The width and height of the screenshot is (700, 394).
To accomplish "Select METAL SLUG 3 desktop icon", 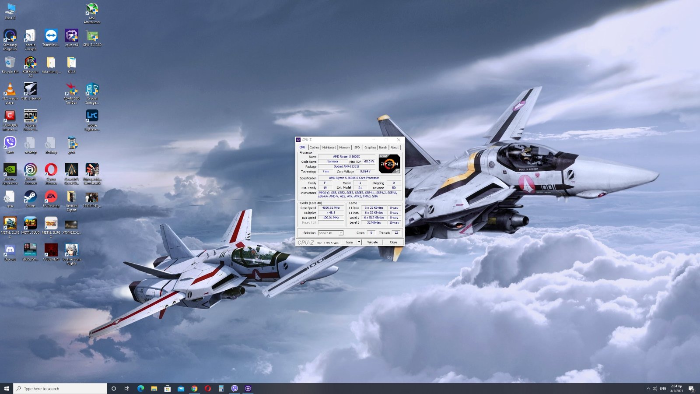I will click(10, 228).
